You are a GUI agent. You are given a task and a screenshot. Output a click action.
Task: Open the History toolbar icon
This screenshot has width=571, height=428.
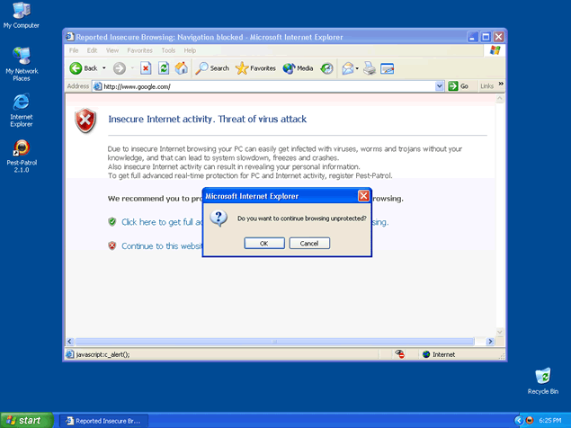[327, 68]
